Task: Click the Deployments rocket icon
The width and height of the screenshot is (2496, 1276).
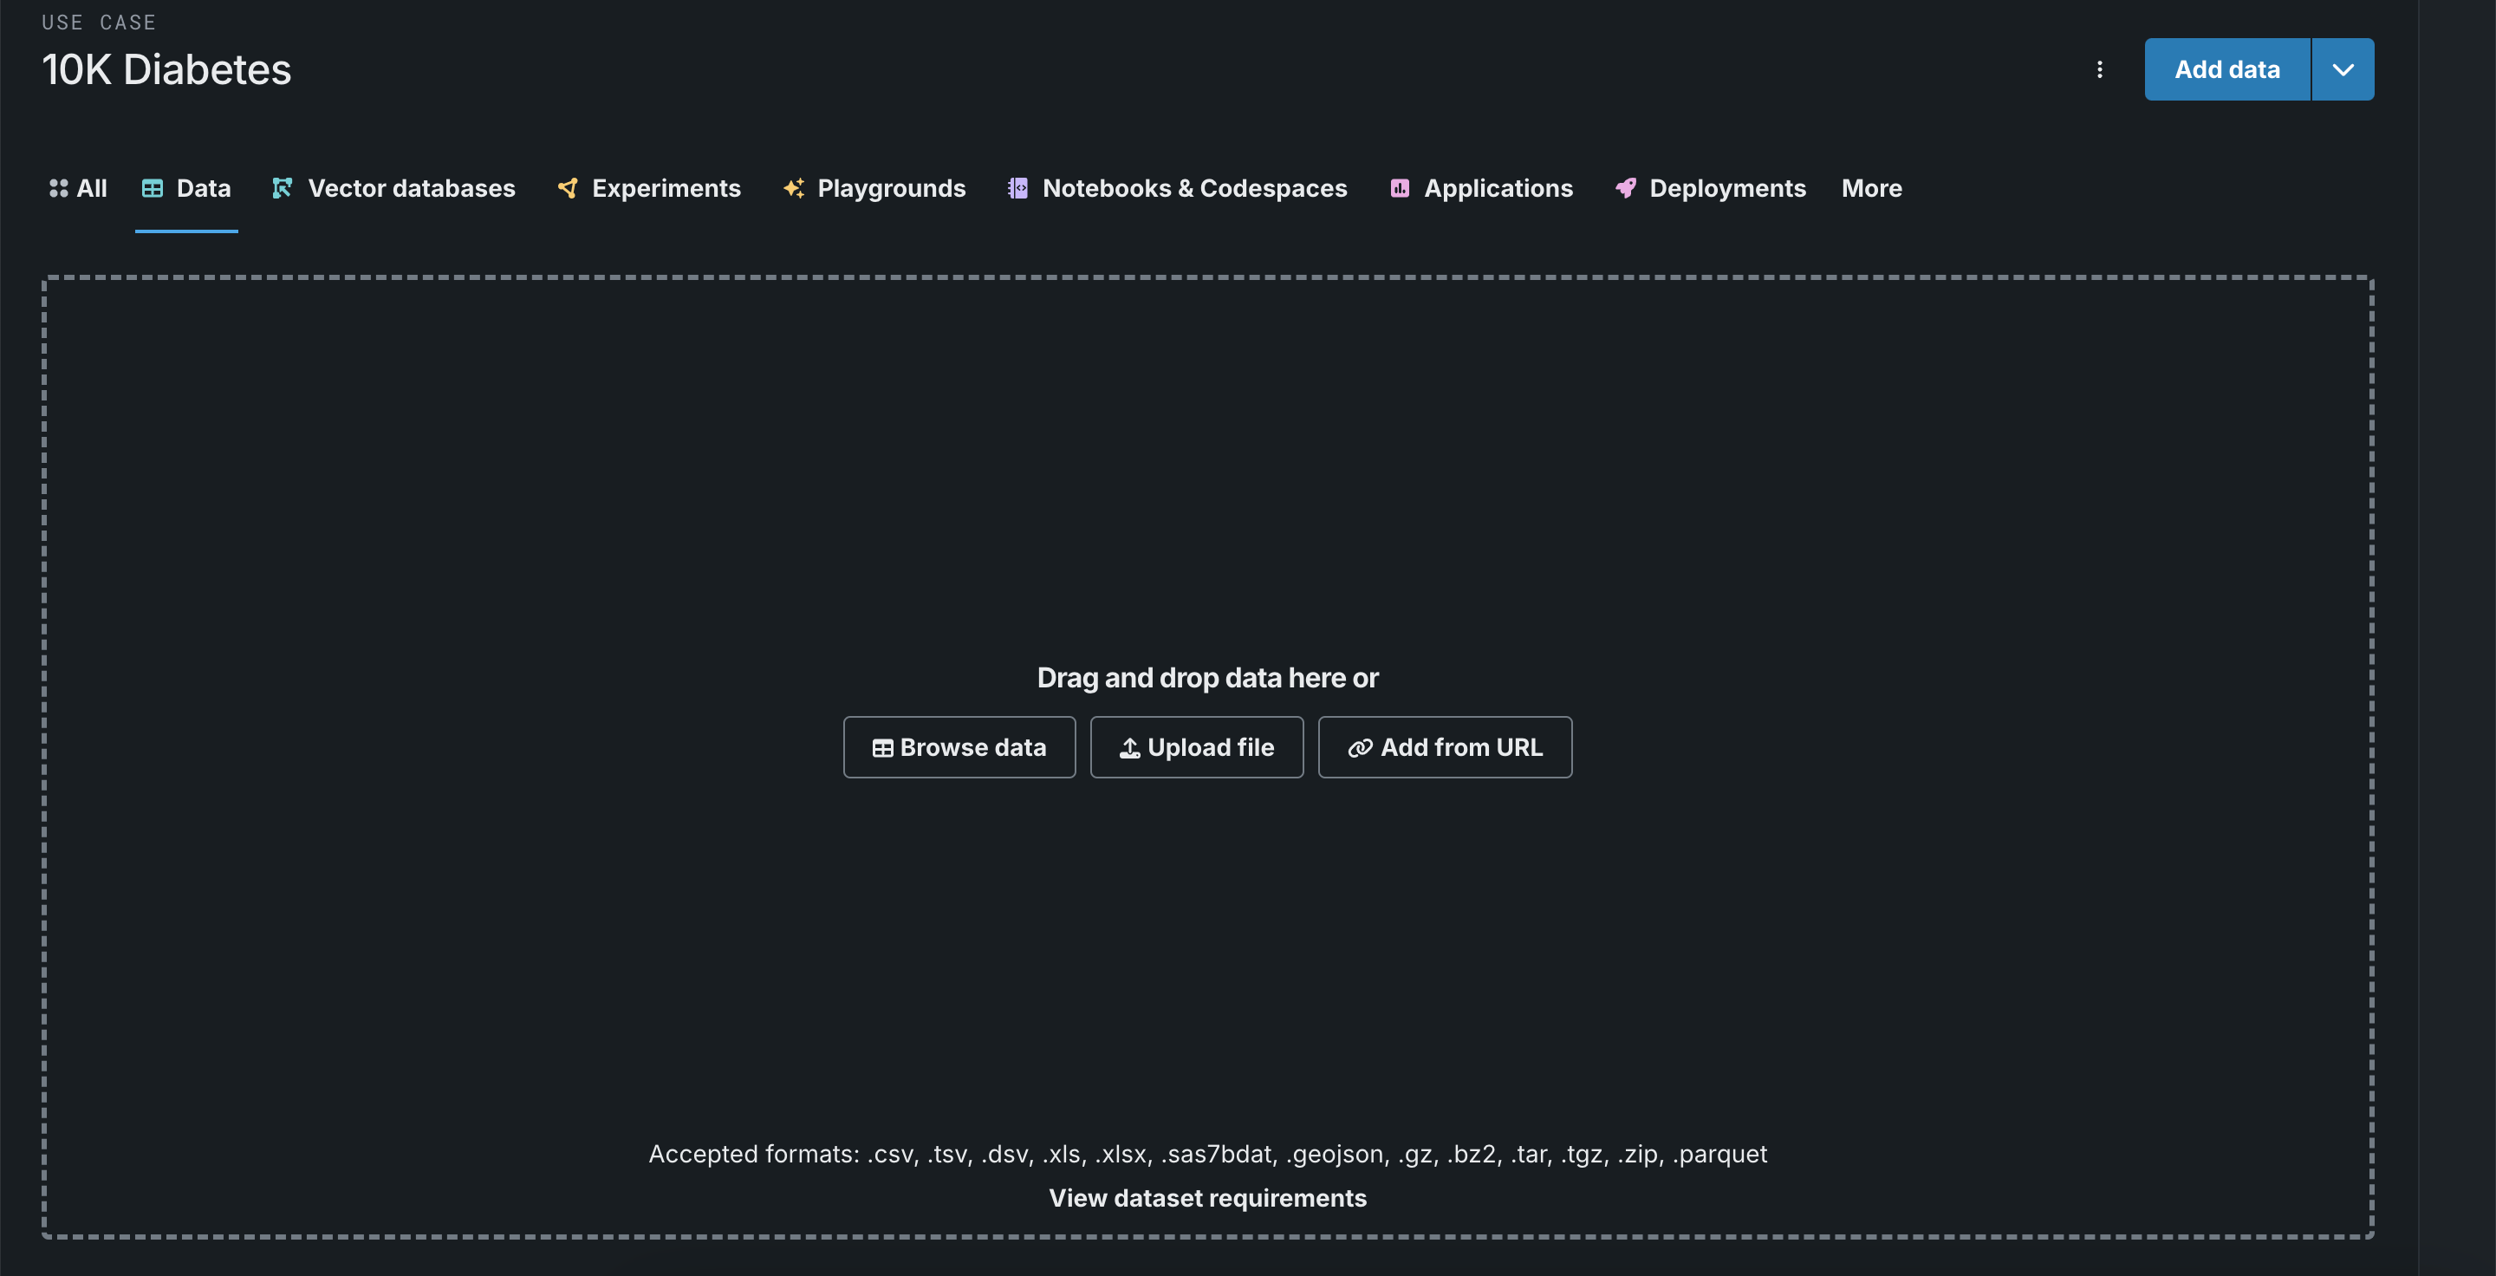Action: click(x=1625, y=188)
